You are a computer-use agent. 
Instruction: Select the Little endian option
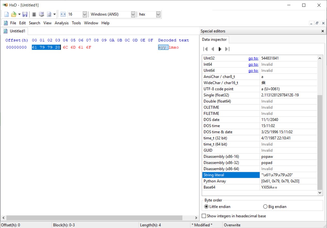(206, 207)
